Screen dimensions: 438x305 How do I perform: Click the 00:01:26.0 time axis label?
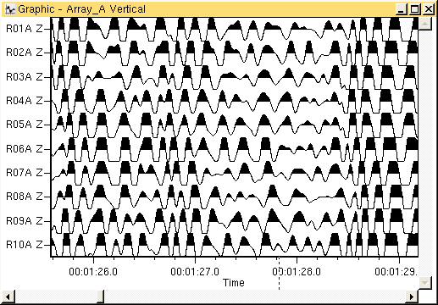pos(93,272)
